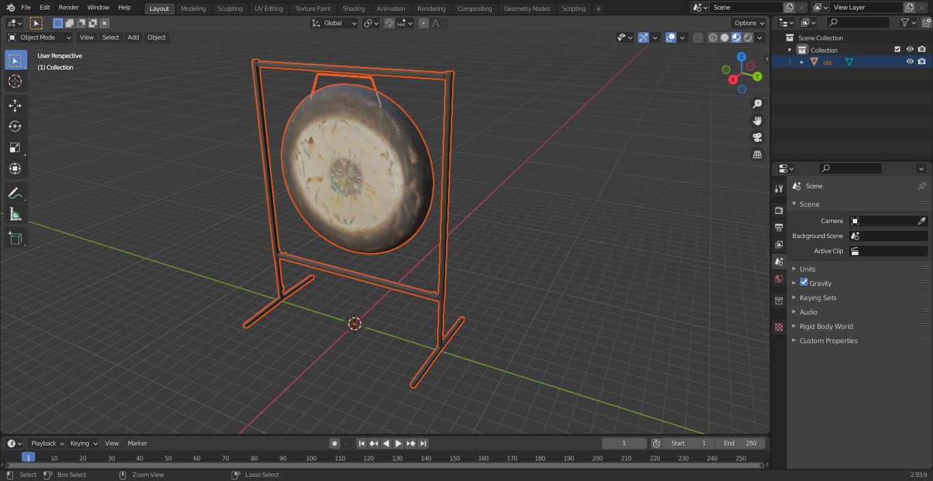Switch to the Shading workspace tab
Viewport: 933px width, 481px height.
tap(354, 9)
